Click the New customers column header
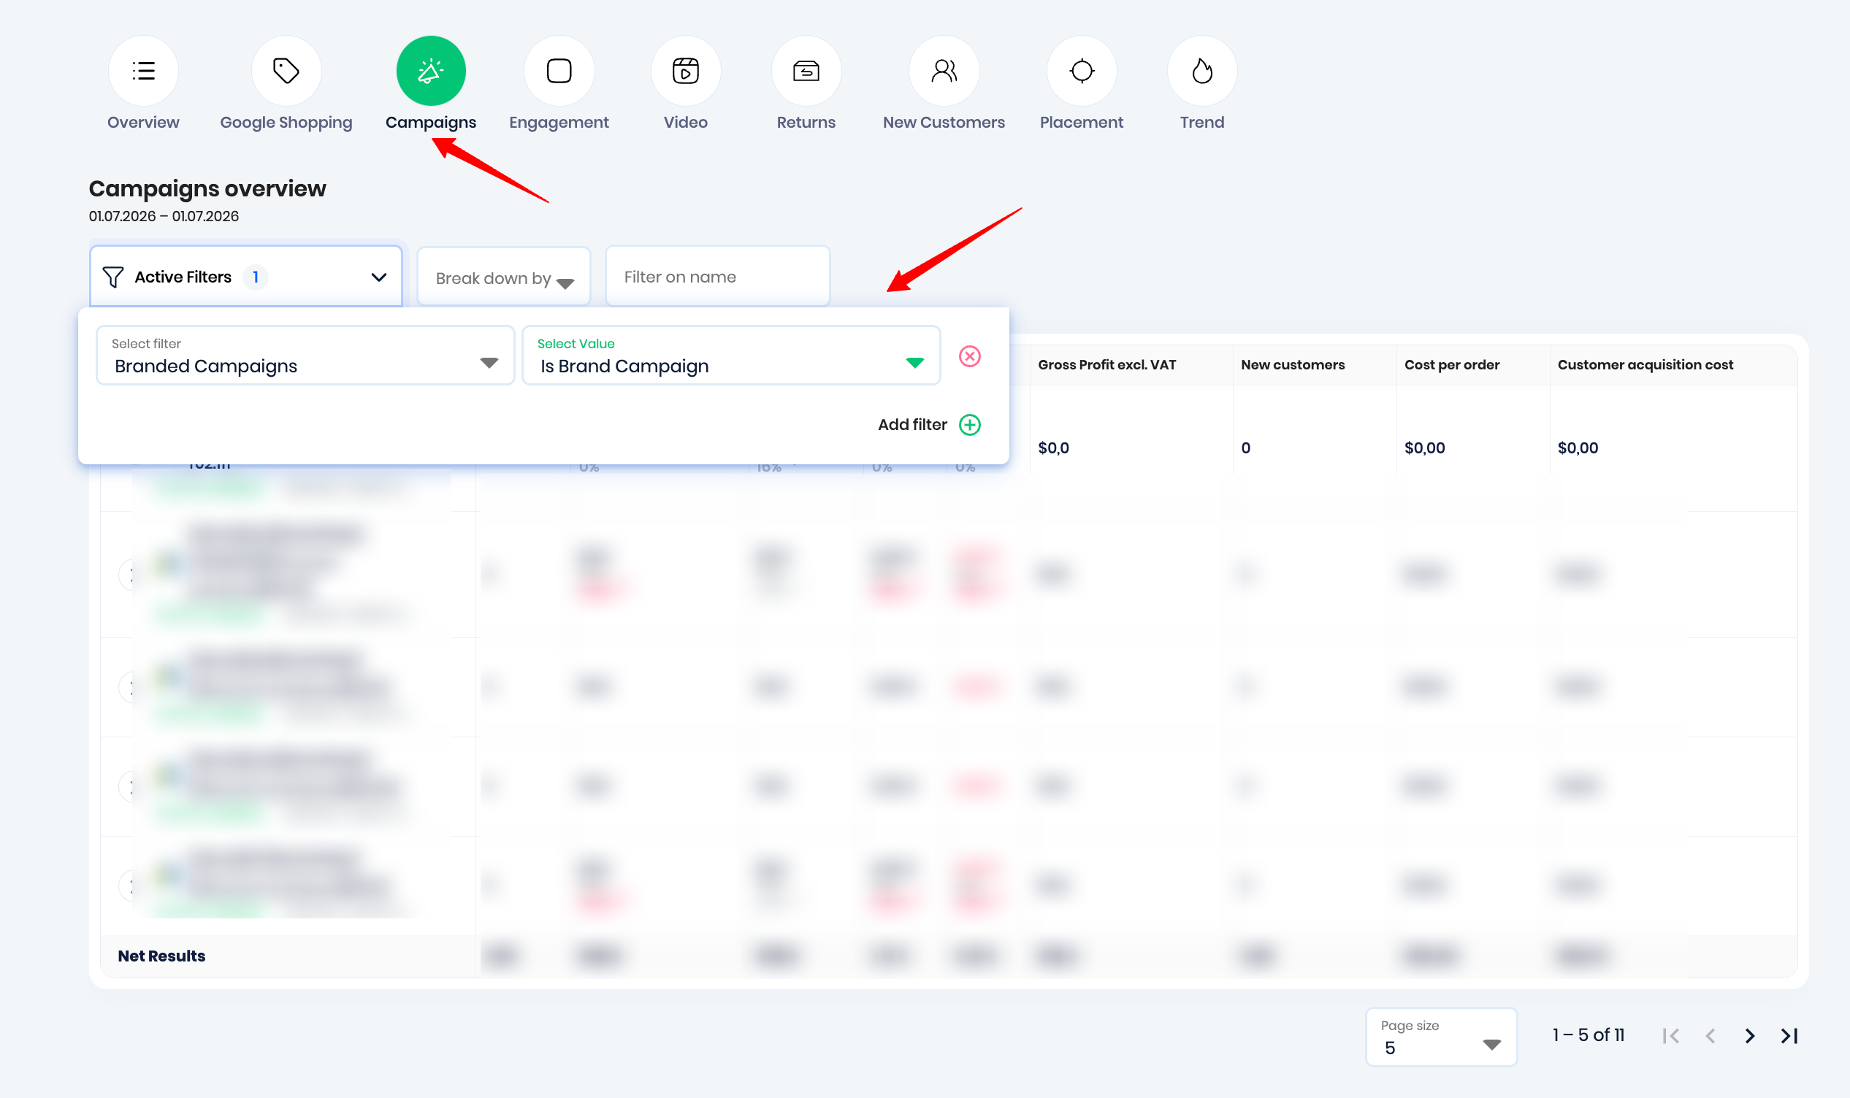 pos(1293,365)
